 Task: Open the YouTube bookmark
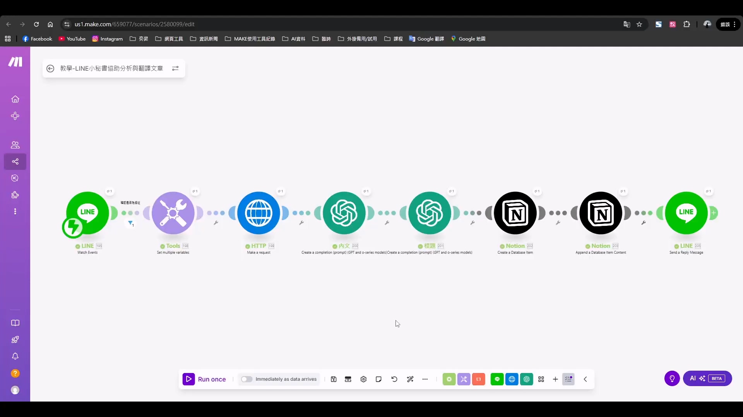point(72,39)
